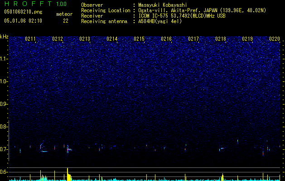Click the Receiving Location label

coord(106,10)
